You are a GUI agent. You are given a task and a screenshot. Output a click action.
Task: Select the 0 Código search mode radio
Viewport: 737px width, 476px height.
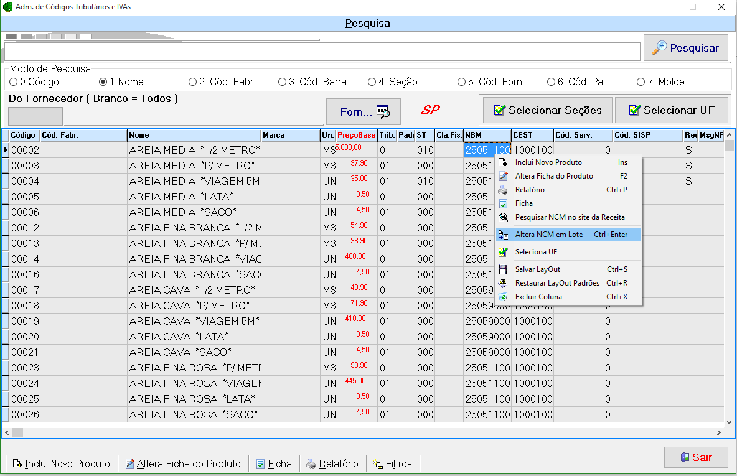click(x=14, y=82)
